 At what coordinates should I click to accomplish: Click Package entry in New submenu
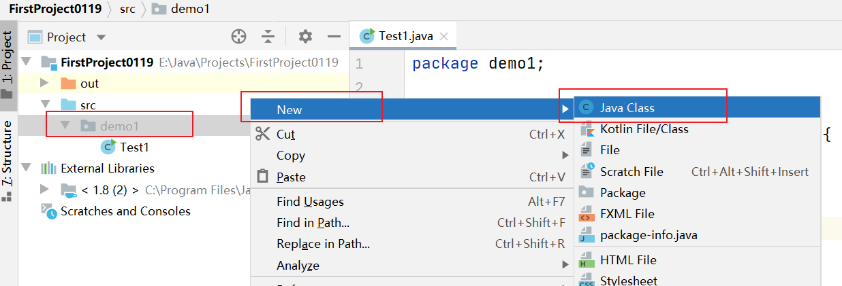click(622, 193)
